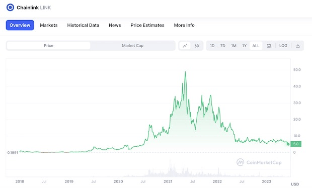Click the 2019 x-axis label
The width and height of the screenshot is (312, 188).
(x=69, y=181)
